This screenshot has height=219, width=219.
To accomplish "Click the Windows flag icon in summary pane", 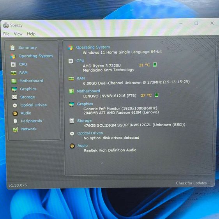I will 71,48.
